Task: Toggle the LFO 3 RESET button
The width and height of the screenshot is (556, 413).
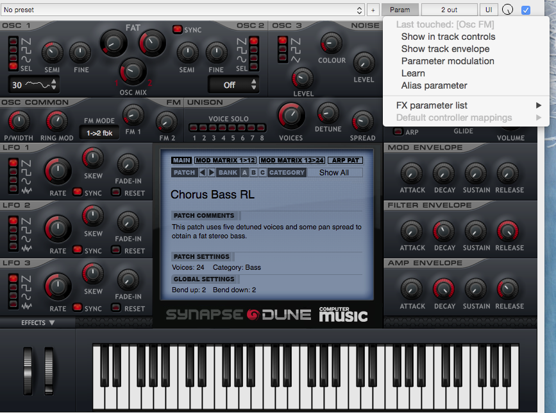Action: [x=115, y=308]
